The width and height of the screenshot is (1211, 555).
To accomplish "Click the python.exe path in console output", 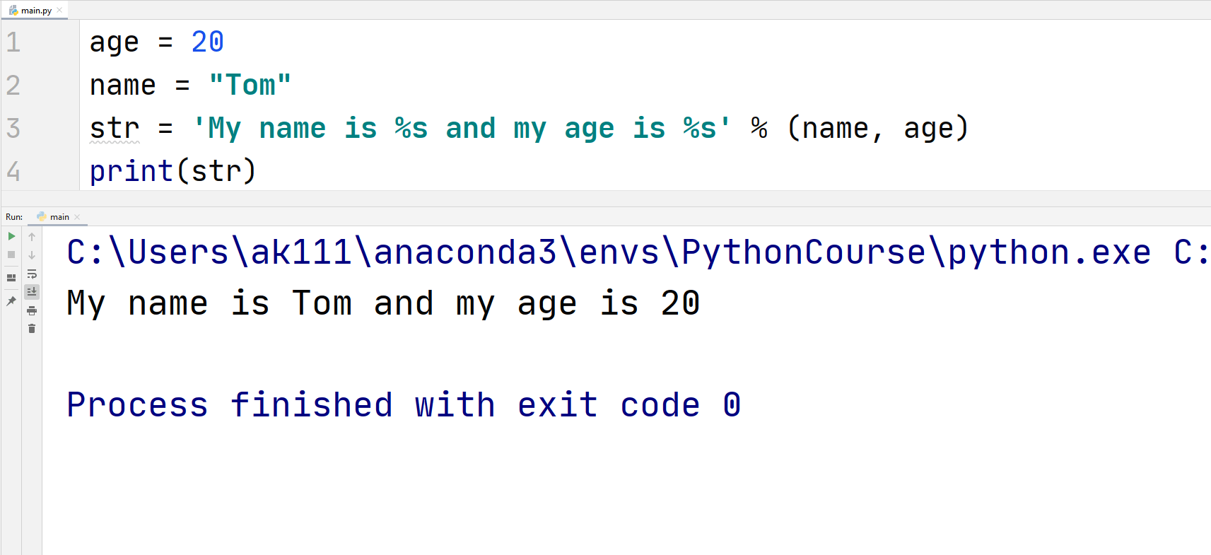I will (609, 252).
